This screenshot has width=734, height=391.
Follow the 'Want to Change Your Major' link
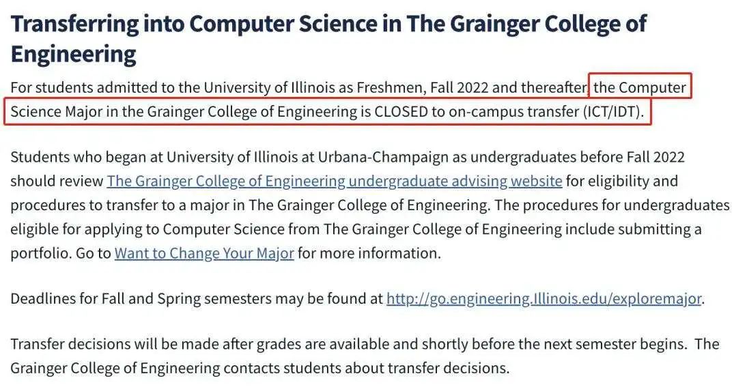tap(204, 253)
